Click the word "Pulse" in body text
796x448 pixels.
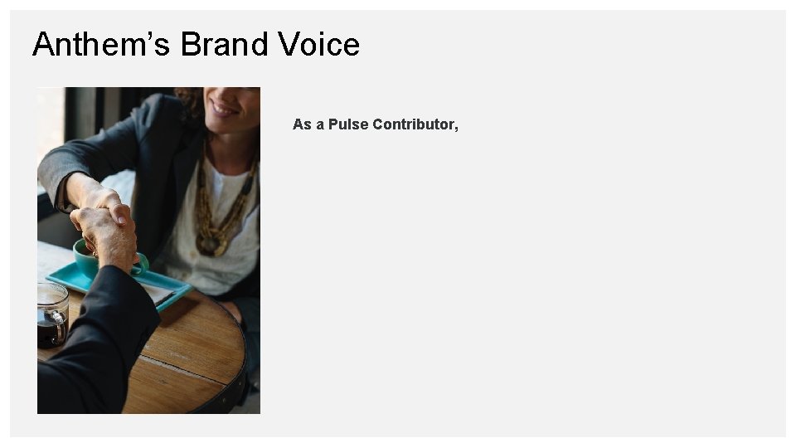click(348, 124)
